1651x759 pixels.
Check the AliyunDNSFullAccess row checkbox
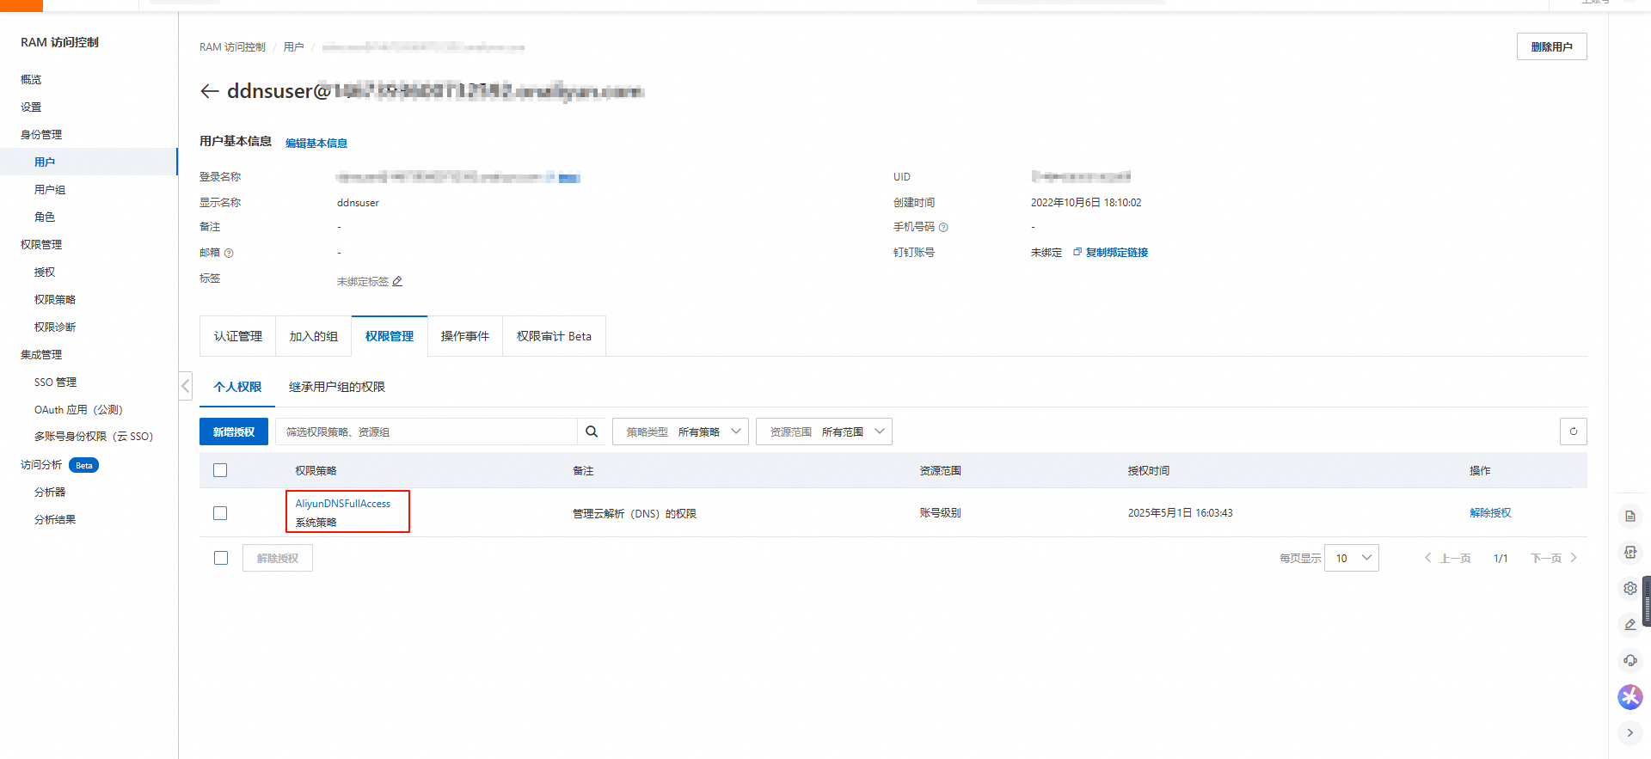[x=220, y=513]
